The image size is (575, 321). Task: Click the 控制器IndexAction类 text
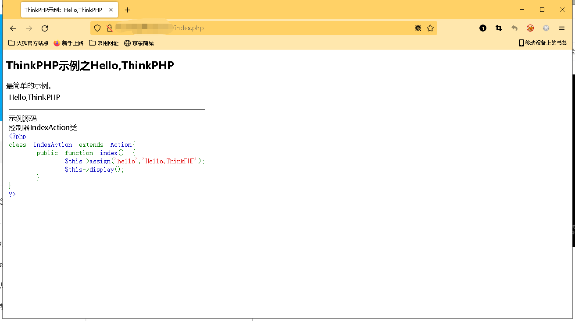[x=43, y=127]
